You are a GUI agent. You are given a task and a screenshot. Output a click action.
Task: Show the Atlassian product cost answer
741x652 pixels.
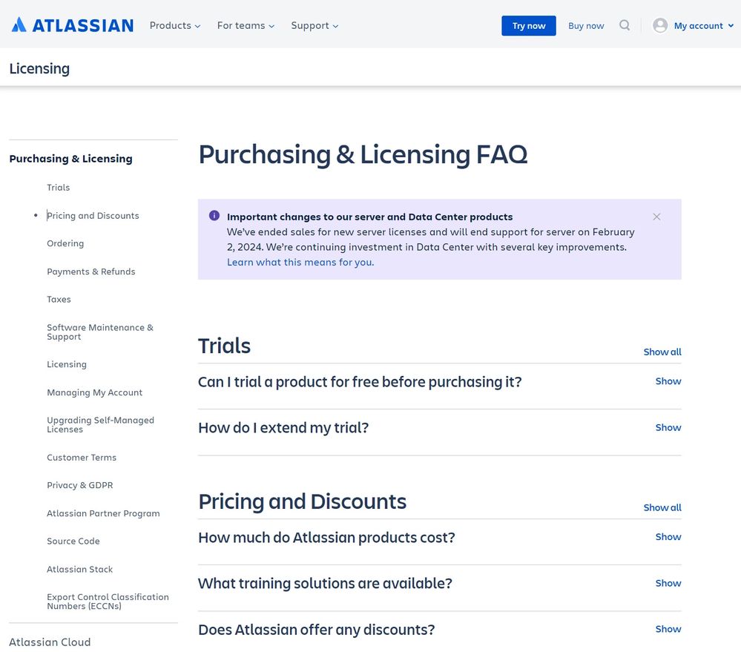pos(667,536)
